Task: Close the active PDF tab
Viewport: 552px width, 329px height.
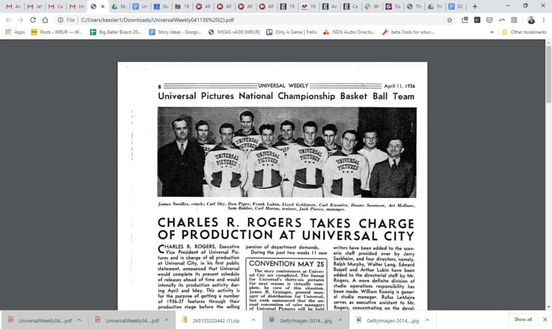Action: pyautogui.click(x=103, y=6)
